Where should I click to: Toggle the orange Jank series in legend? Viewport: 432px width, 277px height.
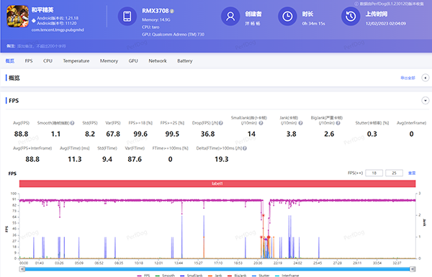point(215,276)
